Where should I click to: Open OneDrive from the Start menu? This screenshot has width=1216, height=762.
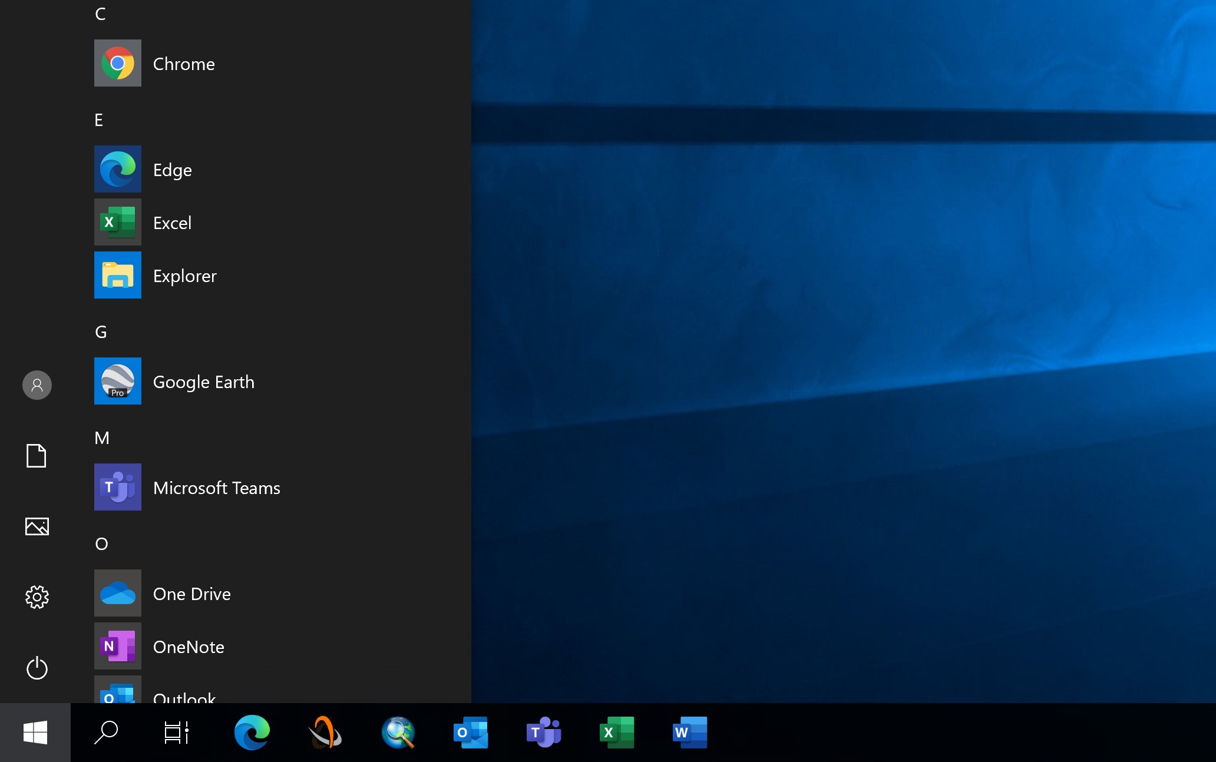click(191, 594)
